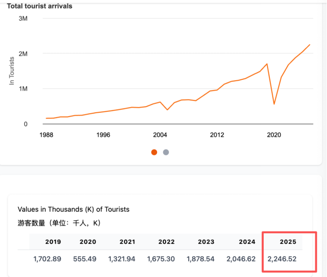Click the 1,702.89 value for 2019
This screenshot has height=277, width=327.
coord(47,259)
